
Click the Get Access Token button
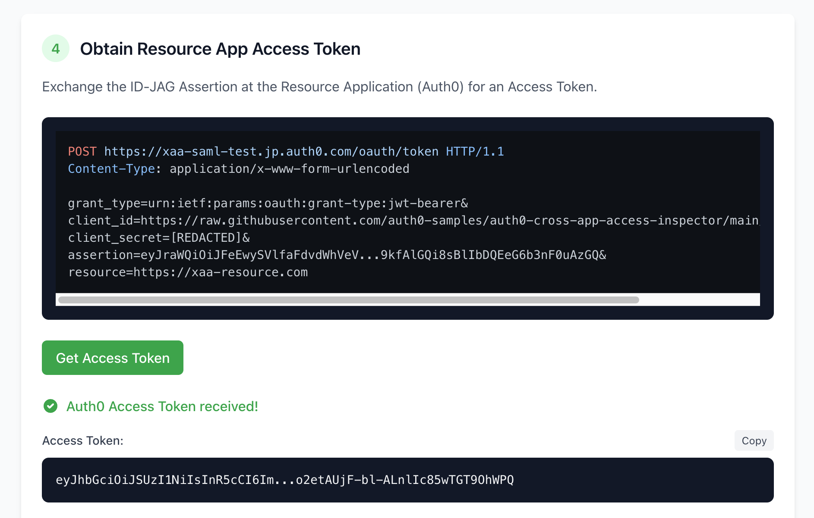tap(113, 358)
